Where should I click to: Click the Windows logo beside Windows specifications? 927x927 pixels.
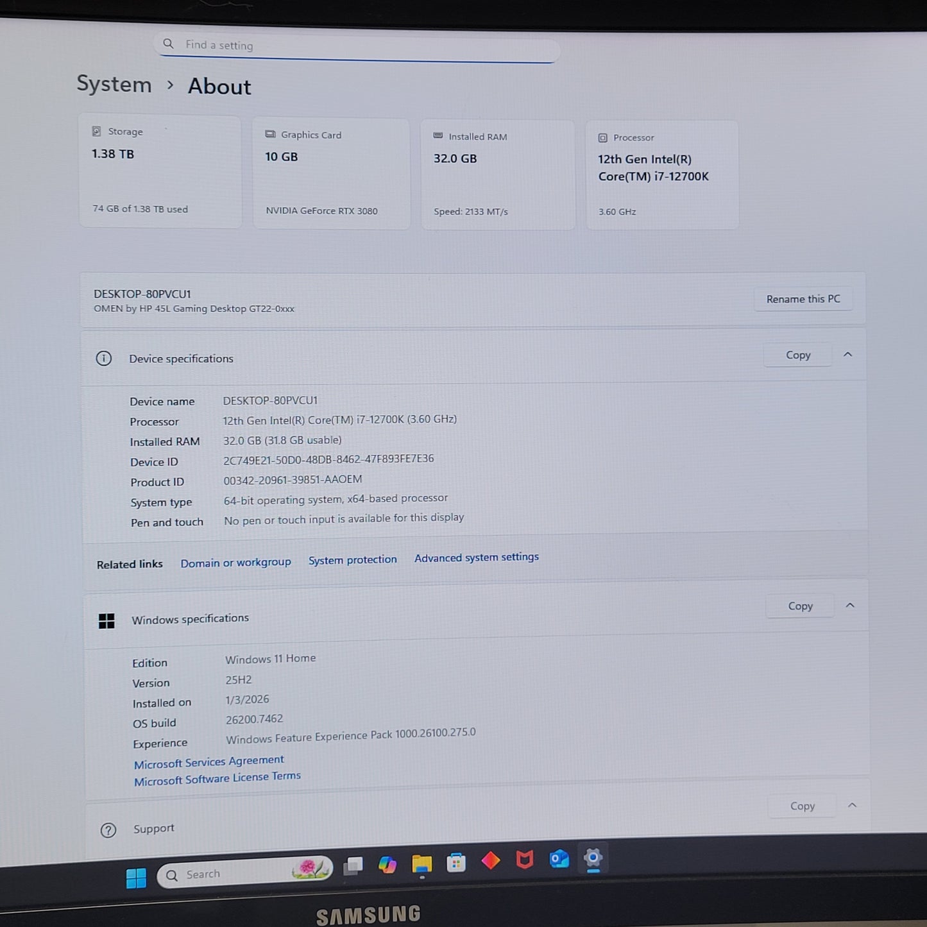tap(106, 620)
